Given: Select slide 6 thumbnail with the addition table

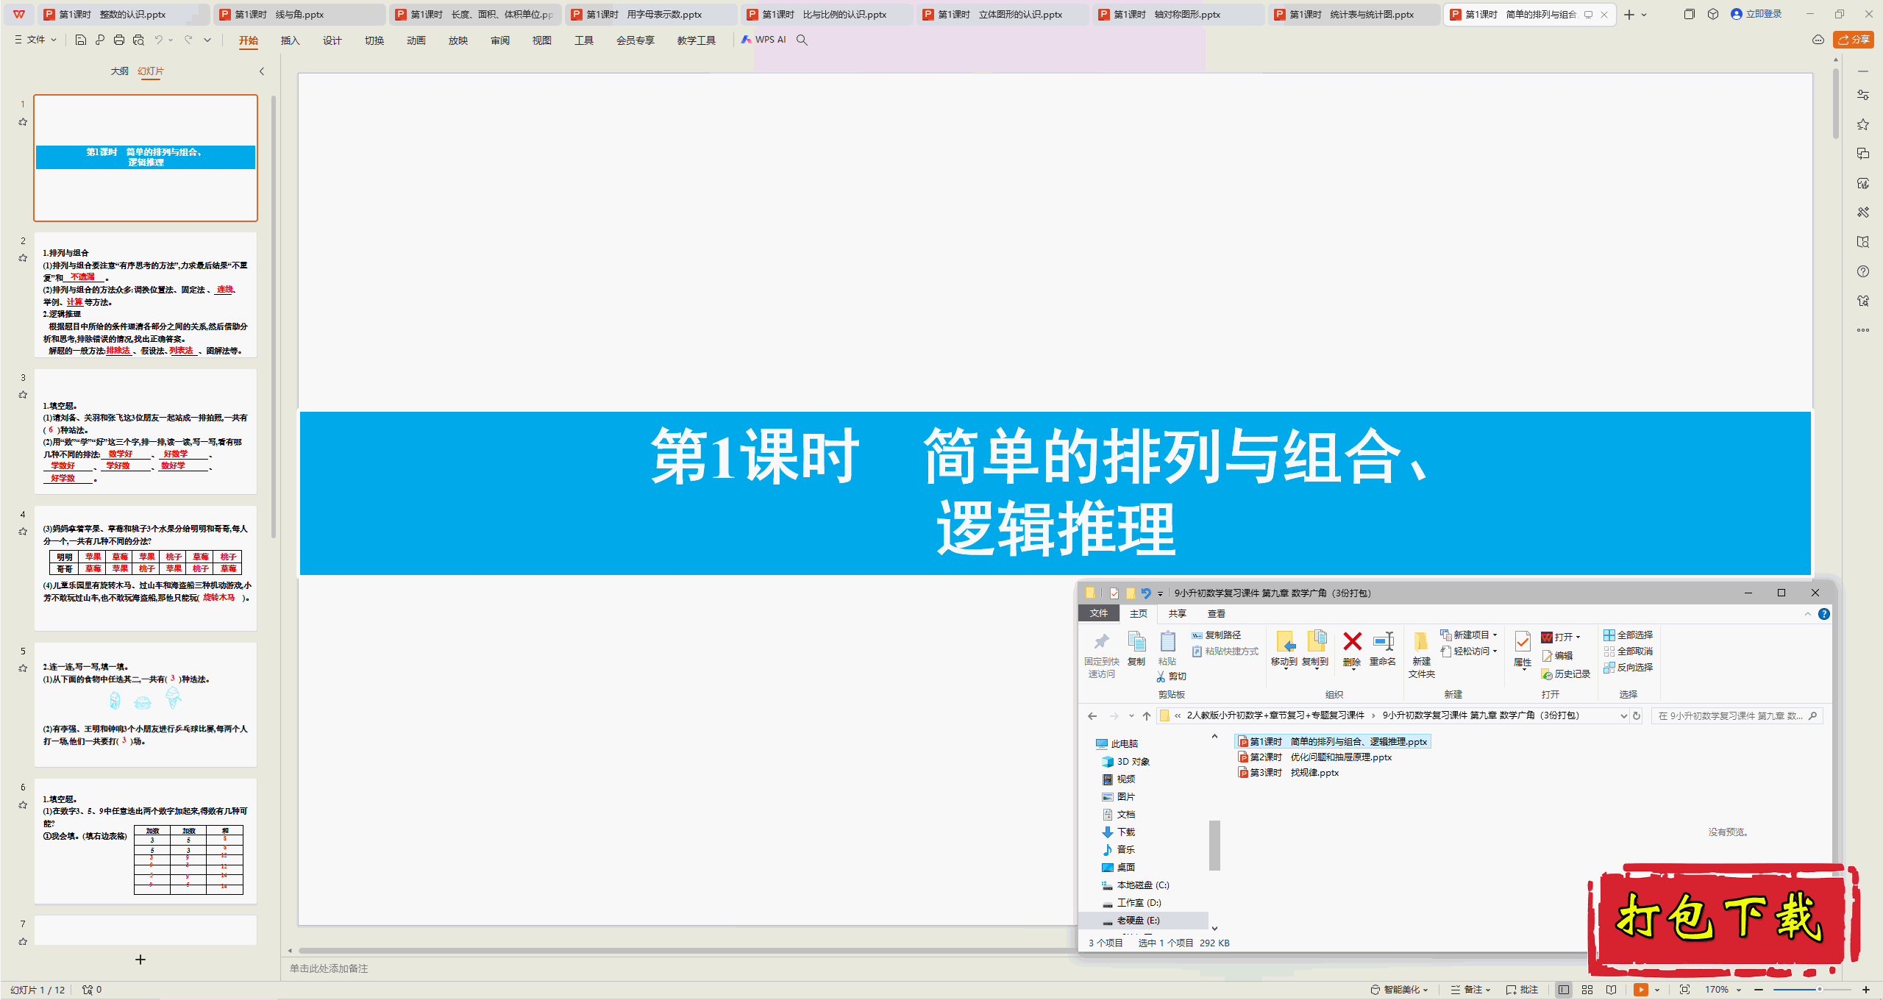Looking at the screenshot, I should (x=146, y=841).
